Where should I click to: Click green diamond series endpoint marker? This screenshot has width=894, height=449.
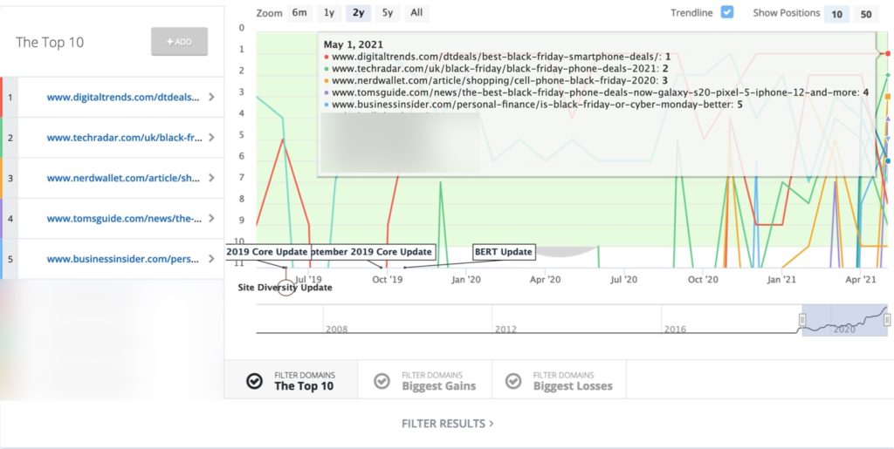coord(888,75)
